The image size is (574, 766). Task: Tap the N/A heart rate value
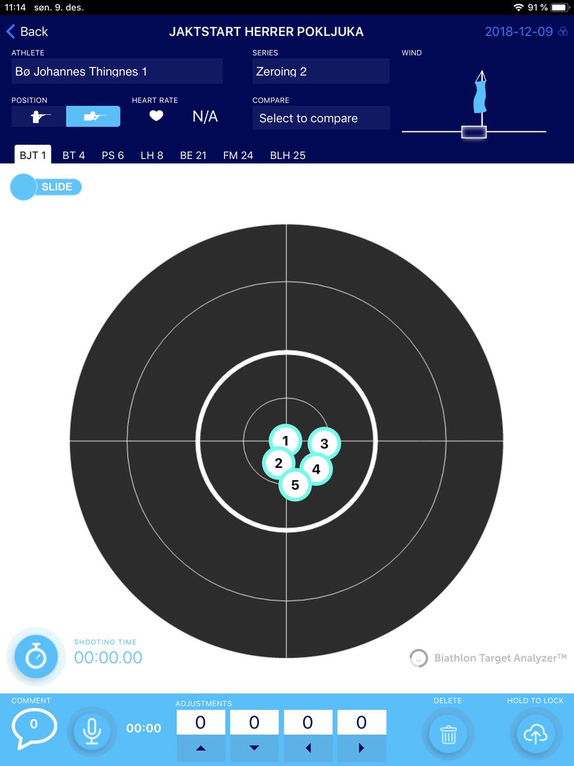click(x=205, y=116)
